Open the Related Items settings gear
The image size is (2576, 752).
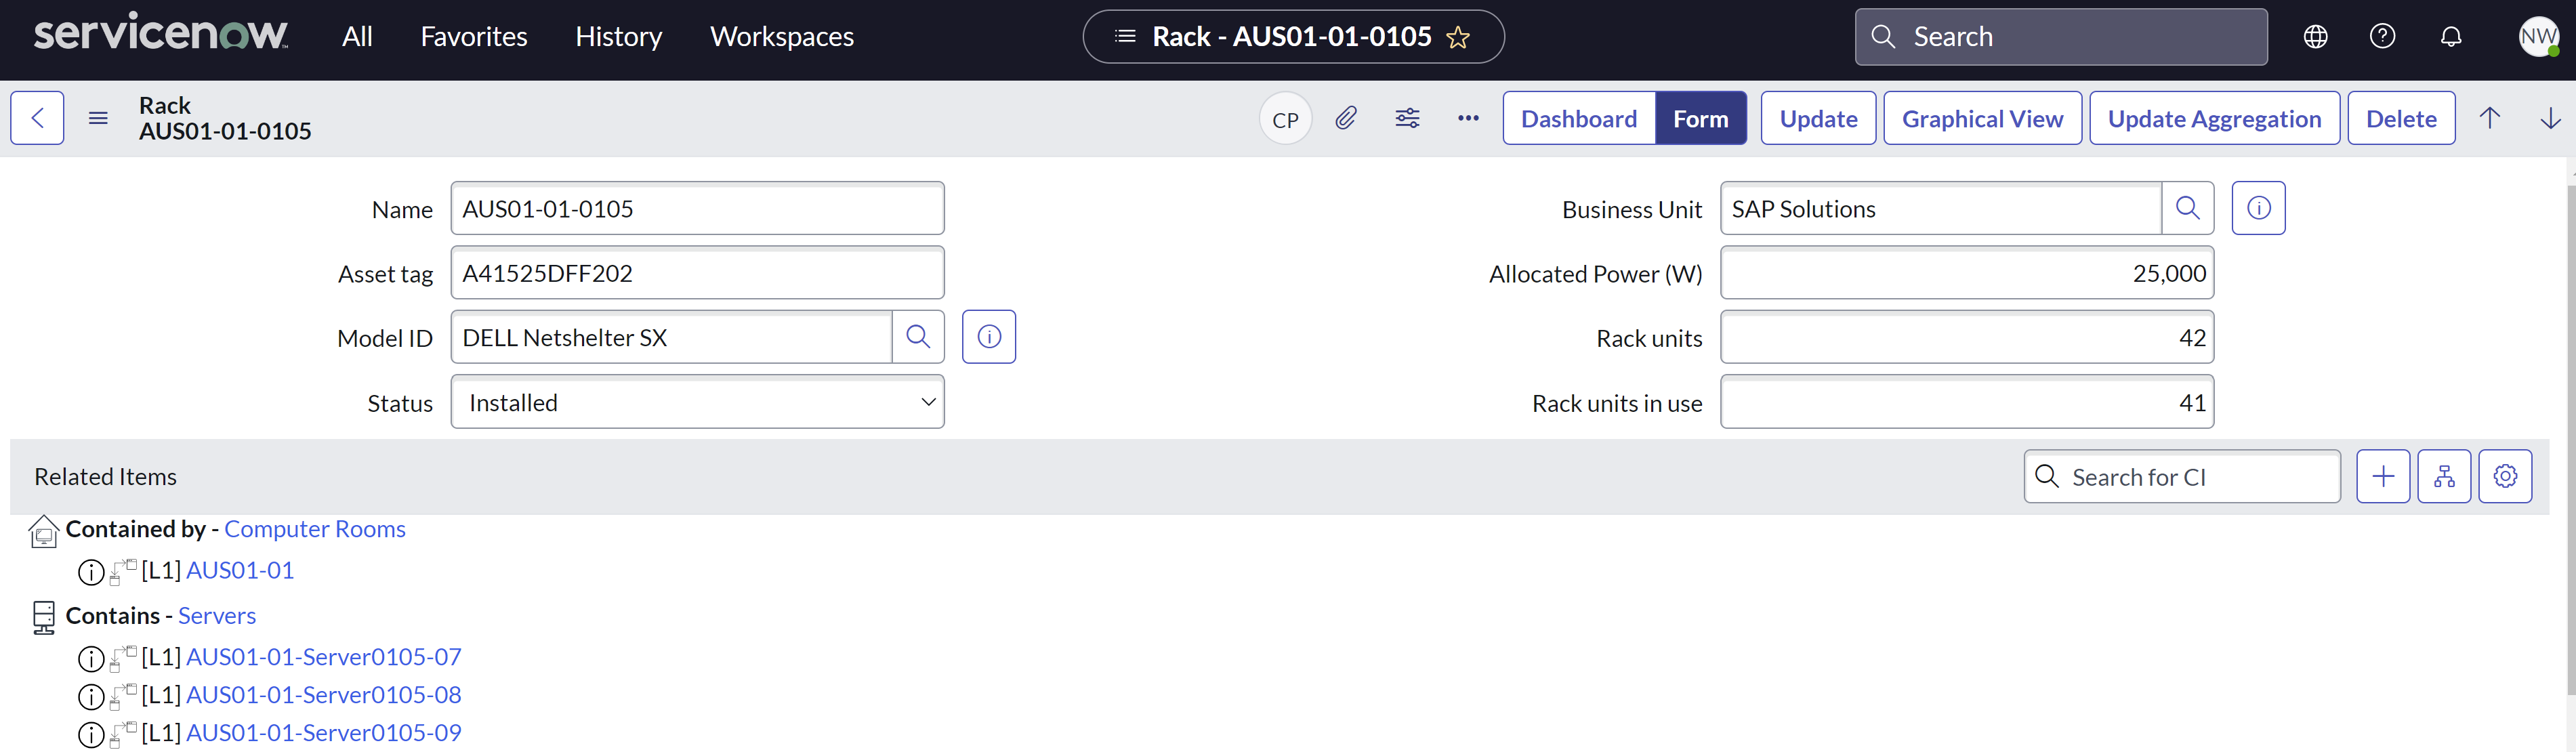(2506, 476)
